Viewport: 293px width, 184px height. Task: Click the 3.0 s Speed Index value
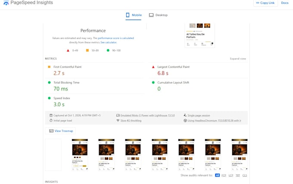(59, 104)
